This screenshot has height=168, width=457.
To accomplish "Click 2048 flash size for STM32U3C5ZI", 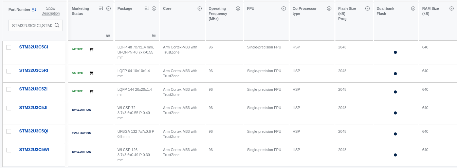I will pos(342,89).
